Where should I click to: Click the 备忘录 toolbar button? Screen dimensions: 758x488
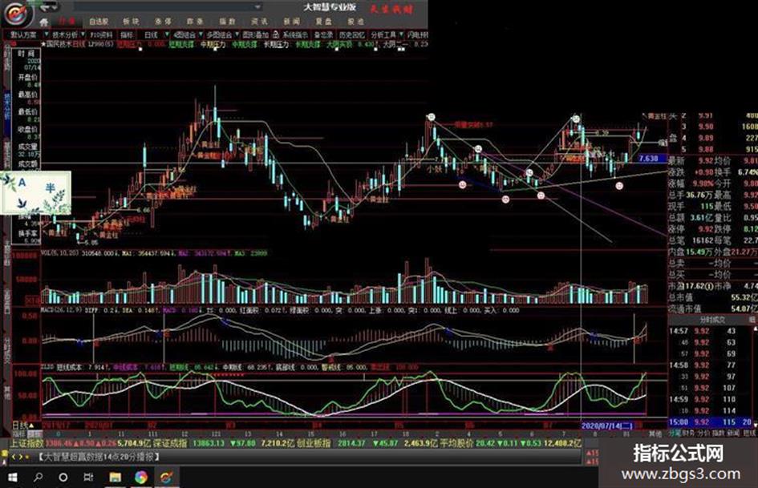tap(323, 34)
